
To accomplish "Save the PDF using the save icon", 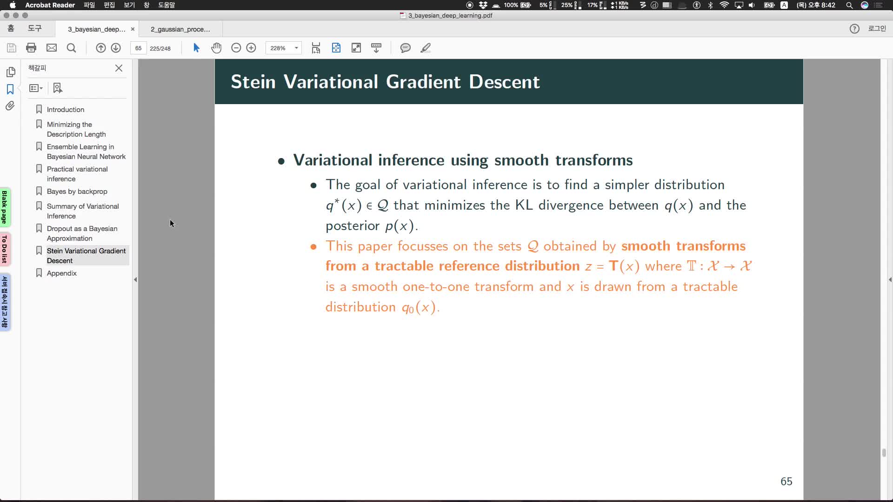I will [x=11, y=48].
